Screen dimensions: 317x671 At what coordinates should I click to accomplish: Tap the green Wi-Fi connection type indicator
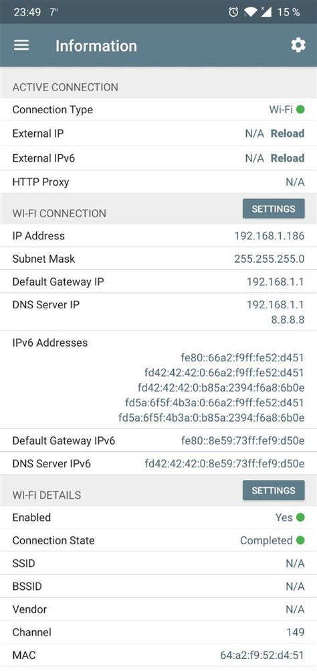pyautogui.click(x=300, y=109)
